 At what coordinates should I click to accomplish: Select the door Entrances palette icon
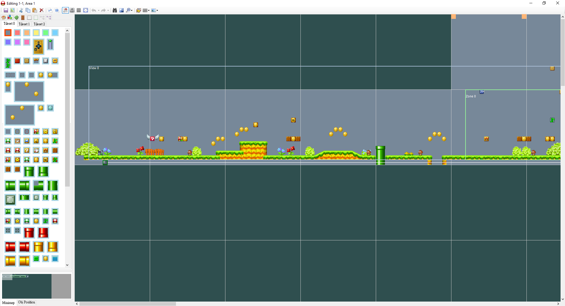[x=23, y=18]
